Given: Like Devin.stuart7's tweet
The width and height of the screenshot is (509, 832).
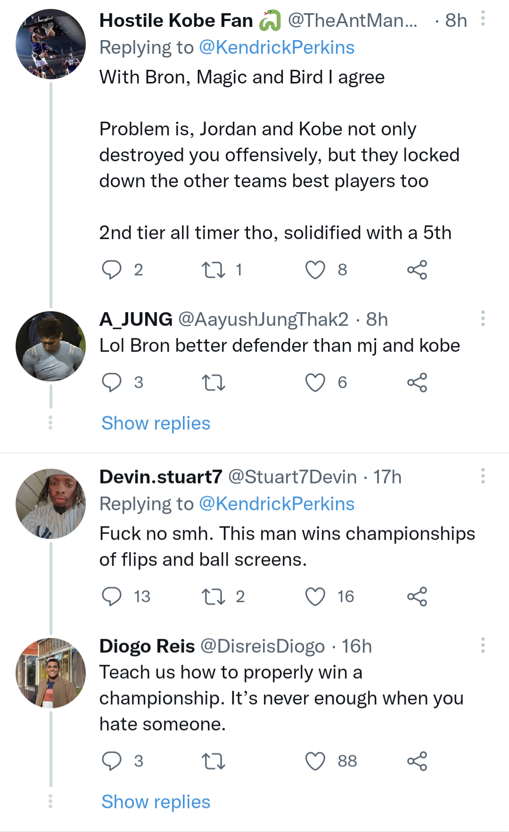Looking at the screenshot, I should coord(315,597).
